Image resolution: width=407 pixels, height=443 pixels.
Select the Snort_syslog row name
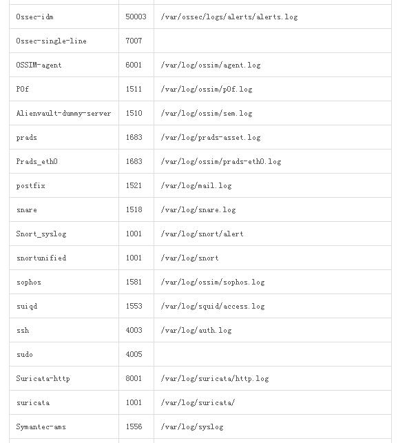tap(41, 234)
